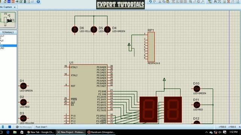Select green LED D10 component
The image size is (241, 135).
pyautogui.click(x=197, y=88)
